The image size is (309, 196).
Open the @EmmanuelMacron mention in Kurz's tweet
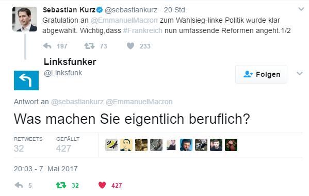pos(124,20)
